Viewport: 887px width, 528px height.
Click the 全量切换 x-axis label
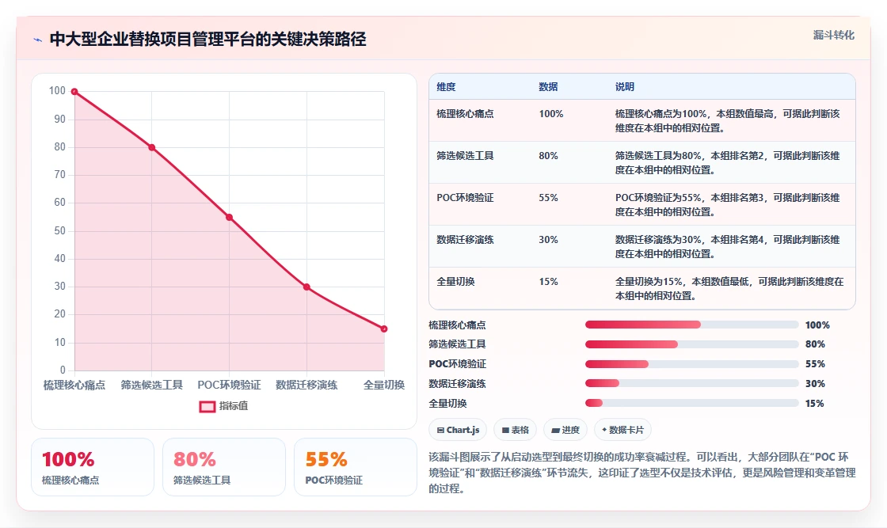pyautogui.click(x=384, y=385)
